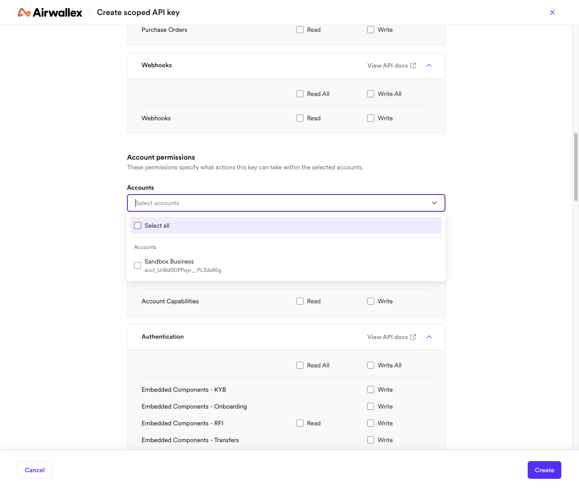Open Authentication API docs external link icon
The image size is (579, 489).
[413, 337]
